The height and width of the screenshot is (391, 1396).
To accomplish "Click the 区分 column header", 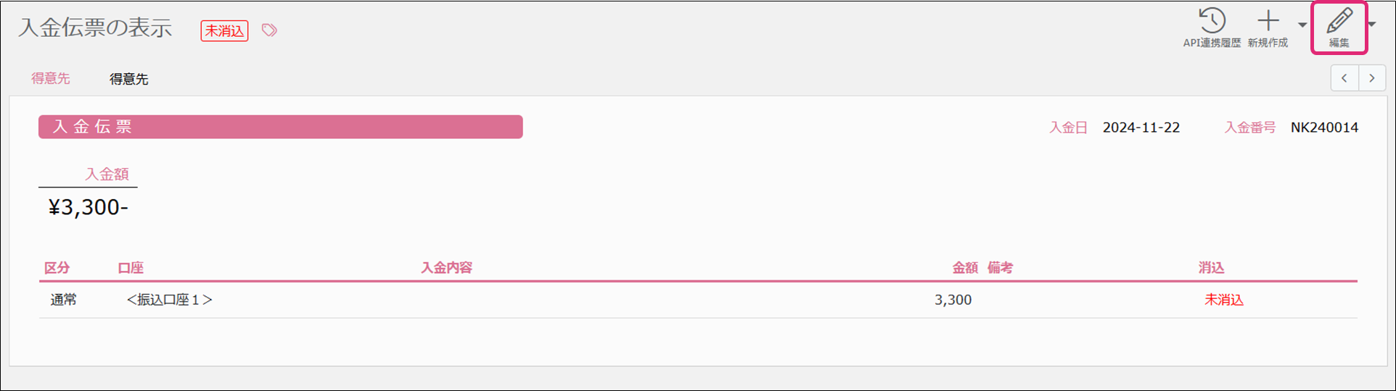I will click(57, 268).
